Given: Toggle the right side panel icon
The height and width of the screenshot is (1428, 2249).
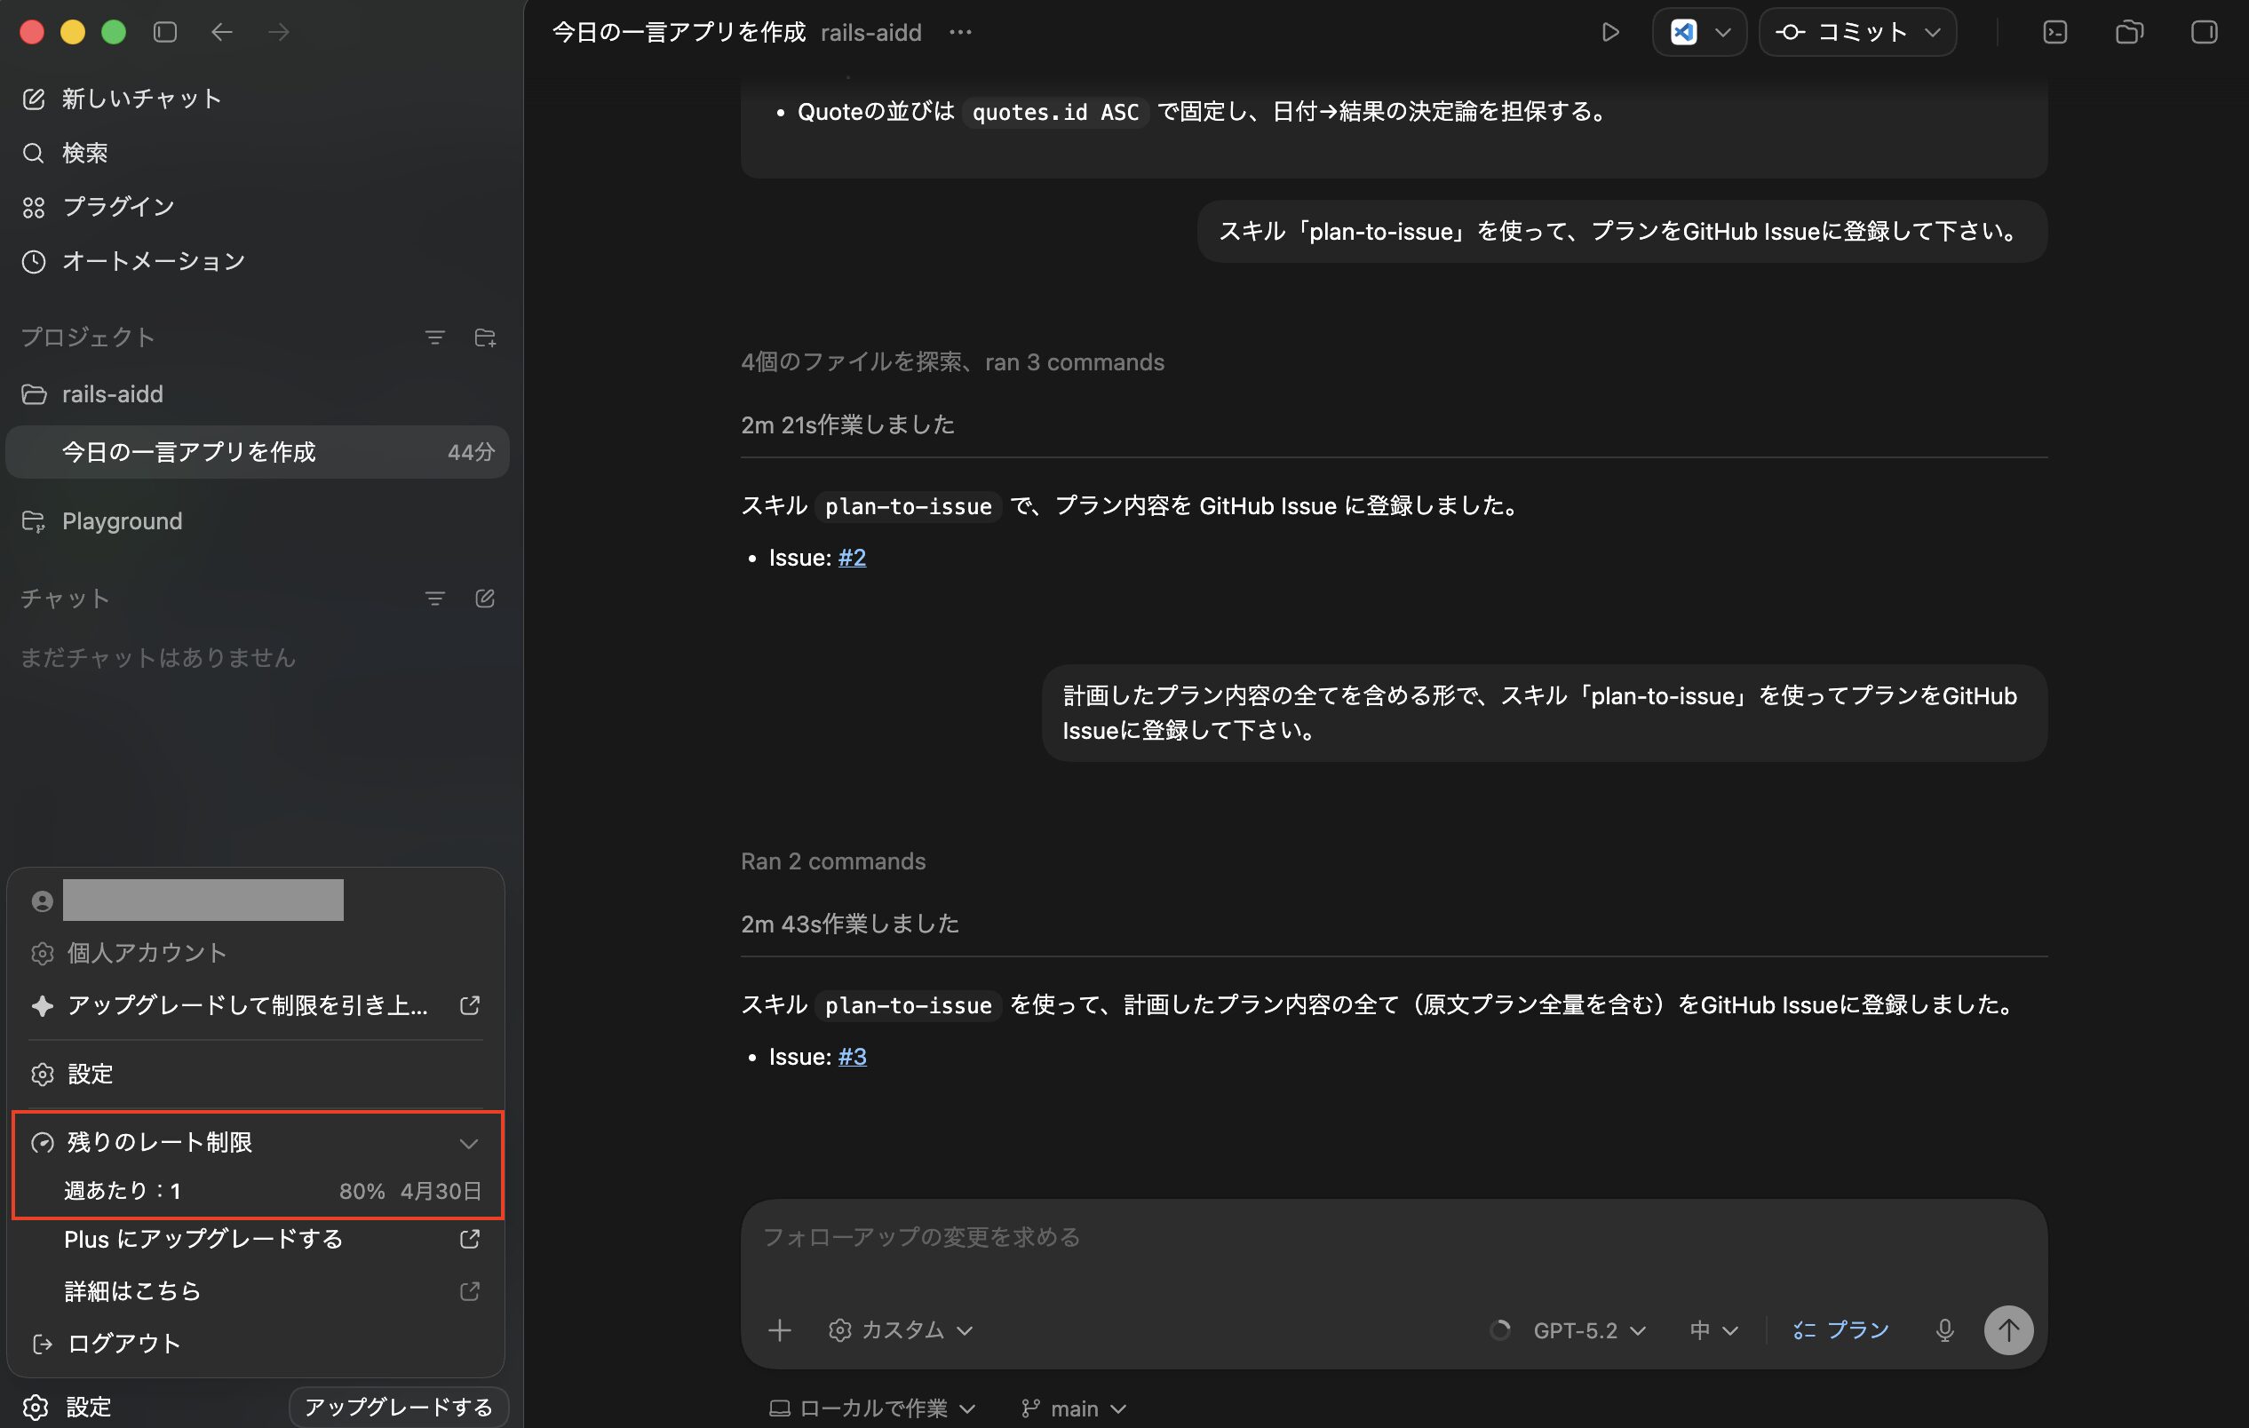Looking at the screenshot, I should pyautogui.click(x=2203, y=33).
